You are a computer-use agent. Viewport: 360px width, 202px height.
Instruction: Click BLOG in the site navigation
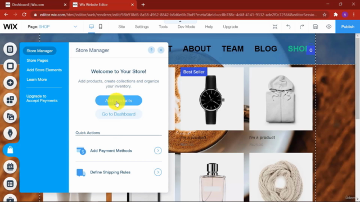[265, 49]
